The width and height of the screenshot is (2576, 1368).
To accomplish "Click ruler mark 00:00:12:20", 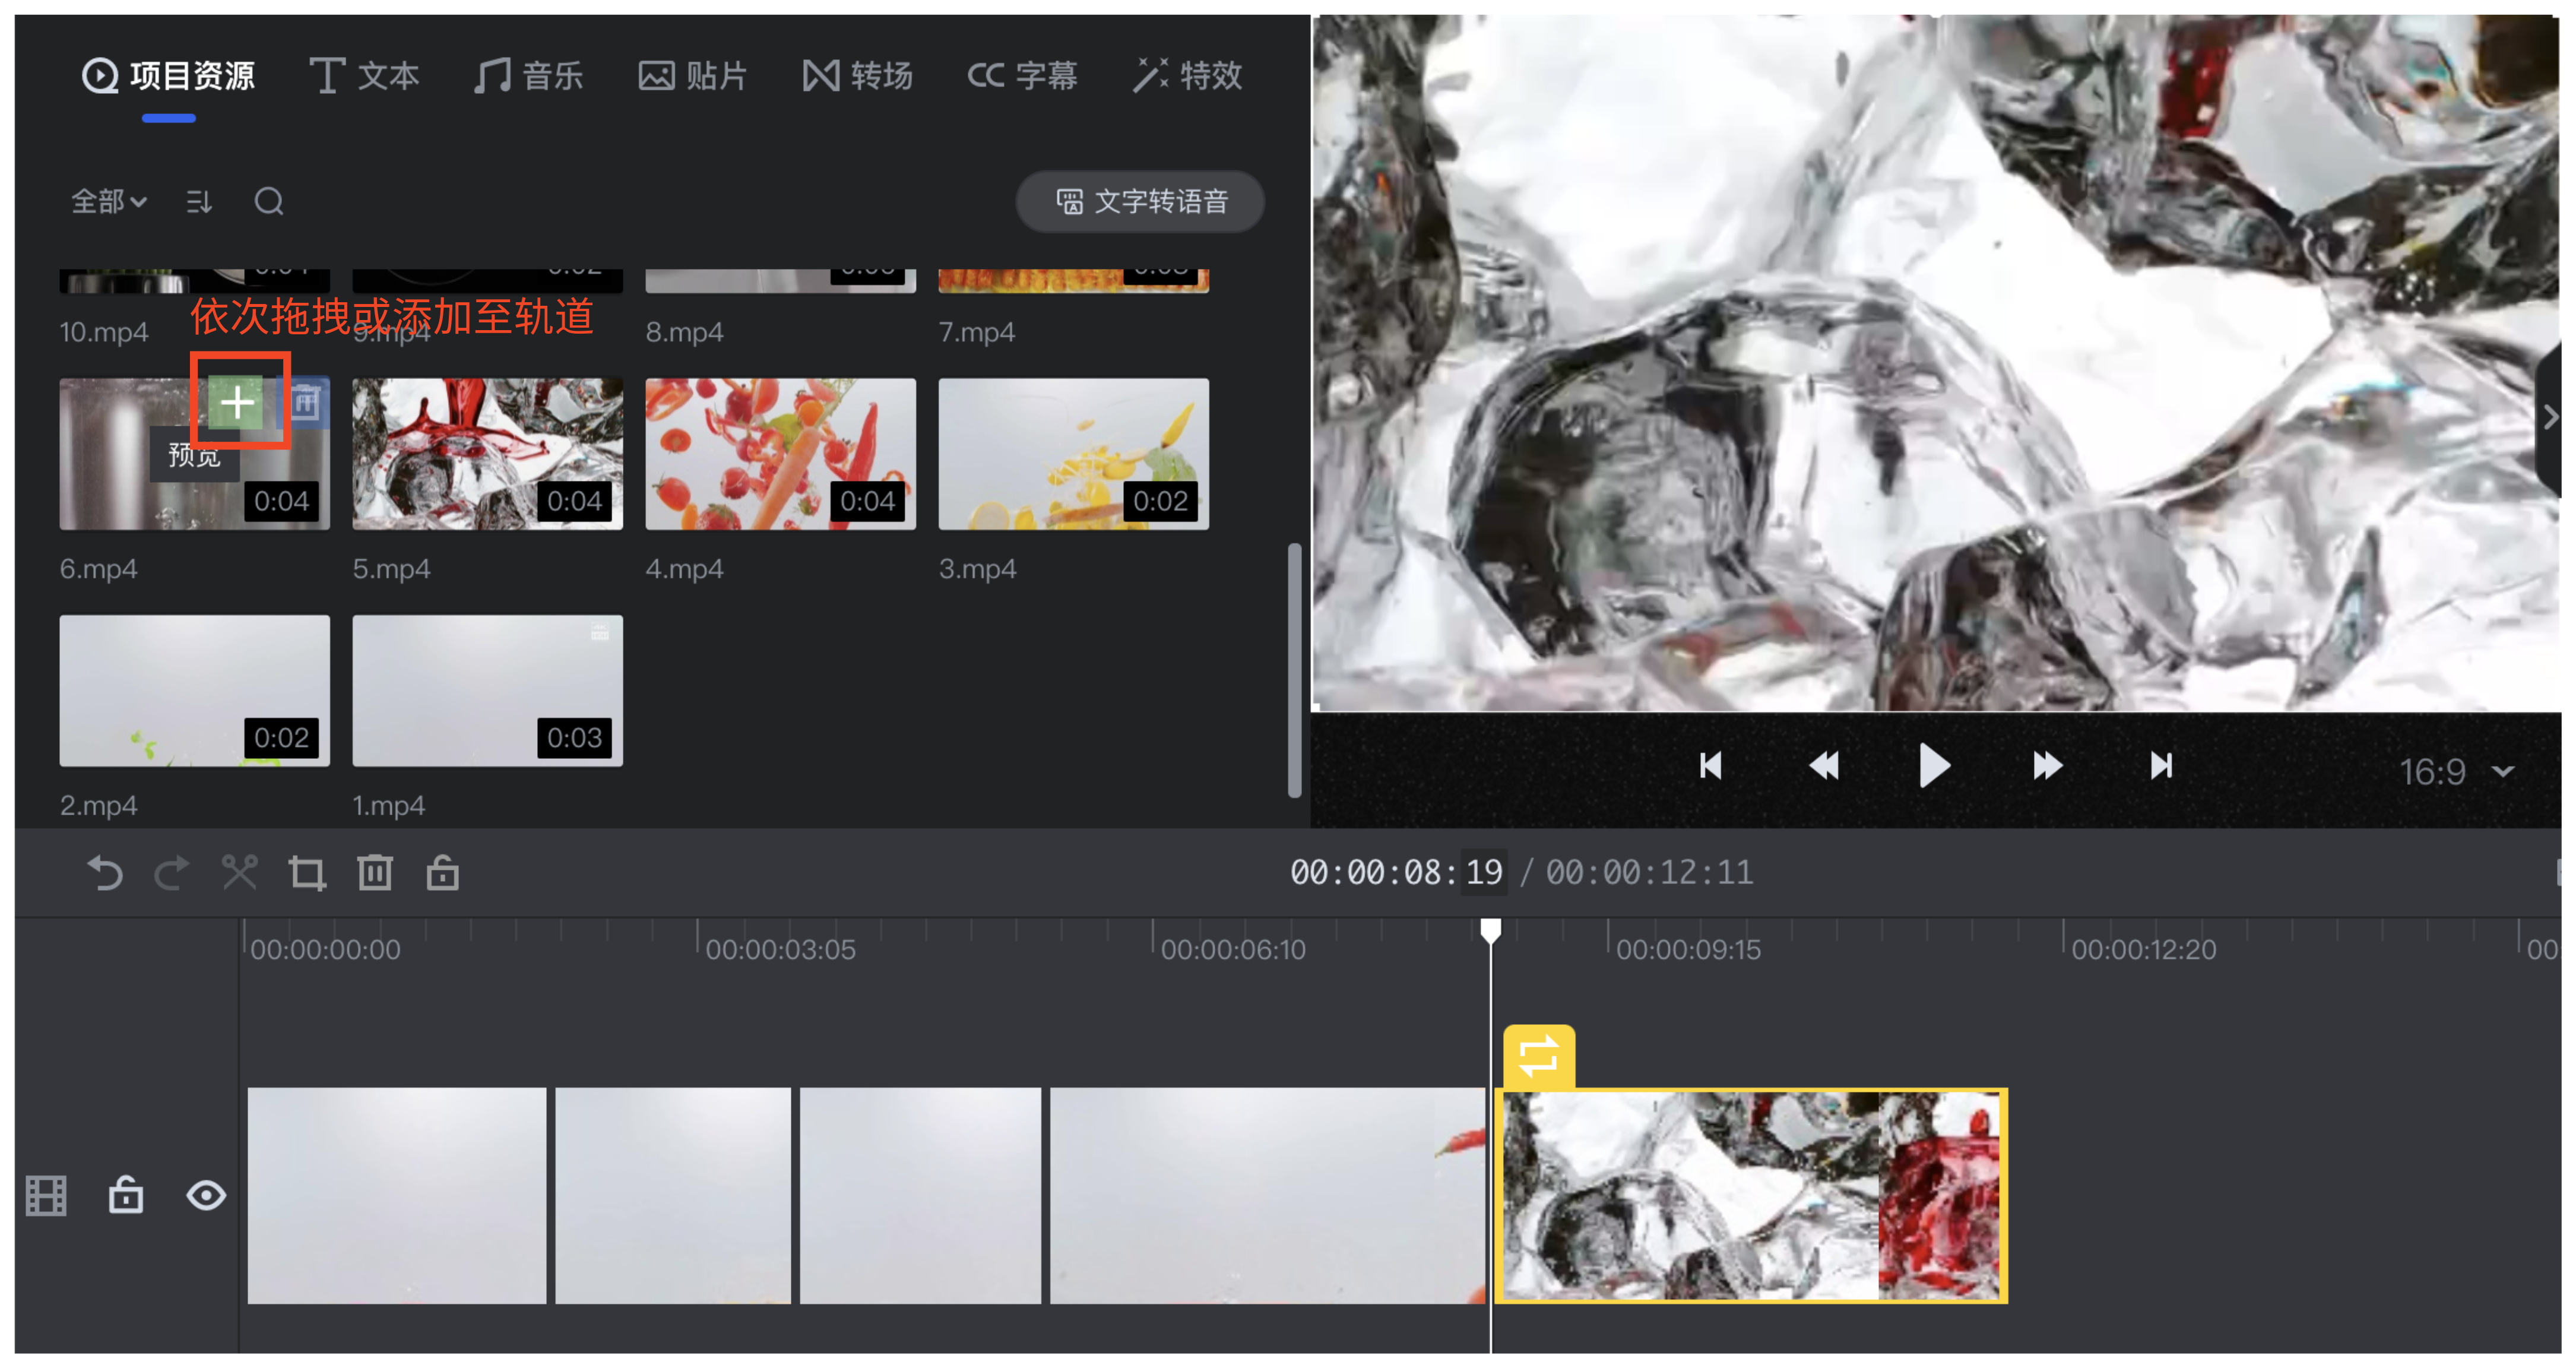I will (x=2143, y=949).
